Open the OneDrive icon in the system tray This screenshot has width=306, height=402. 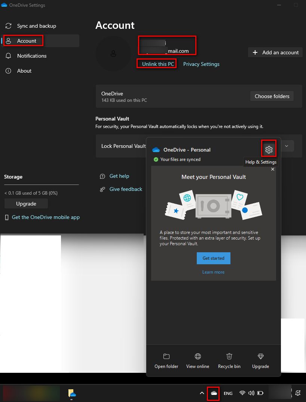pos(213,393)
